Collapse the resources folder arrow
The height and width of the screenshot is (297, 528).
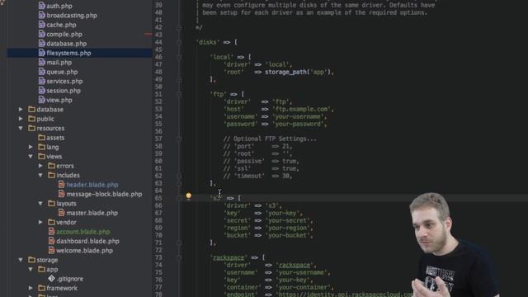pyautogui.click(x=21, y=129)
